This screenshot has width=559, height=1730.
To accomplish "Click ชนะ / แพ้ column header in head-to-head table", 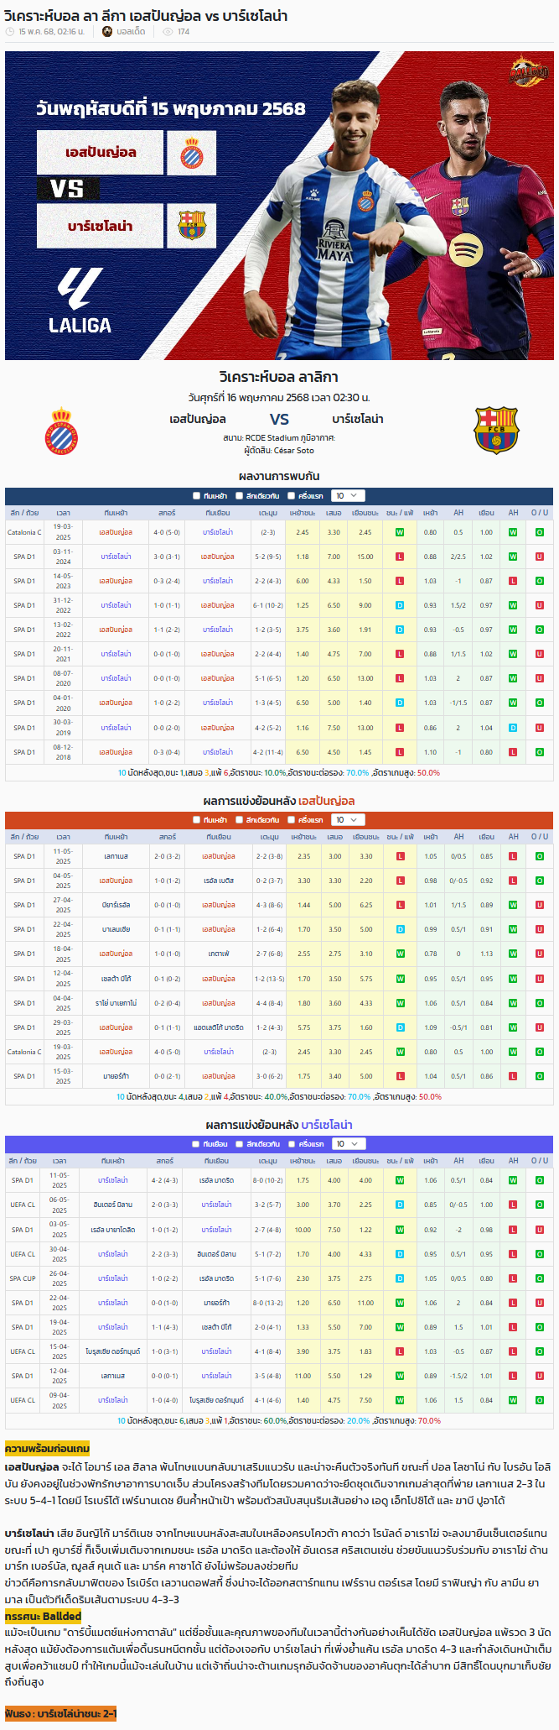I will pos(400,512).
